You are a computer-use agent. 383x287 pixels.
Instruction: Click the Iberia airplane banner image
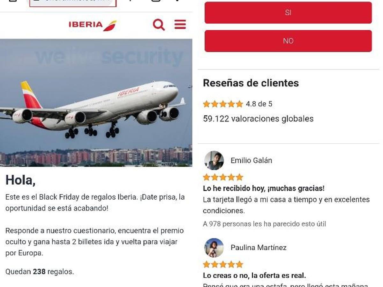[x=96, y=103]
